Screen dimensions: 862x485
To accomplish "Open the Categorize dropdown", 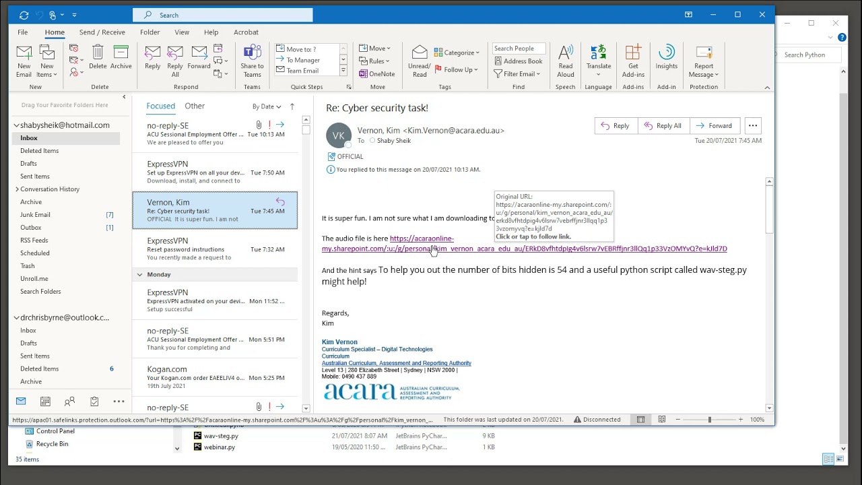I will 457,53.
